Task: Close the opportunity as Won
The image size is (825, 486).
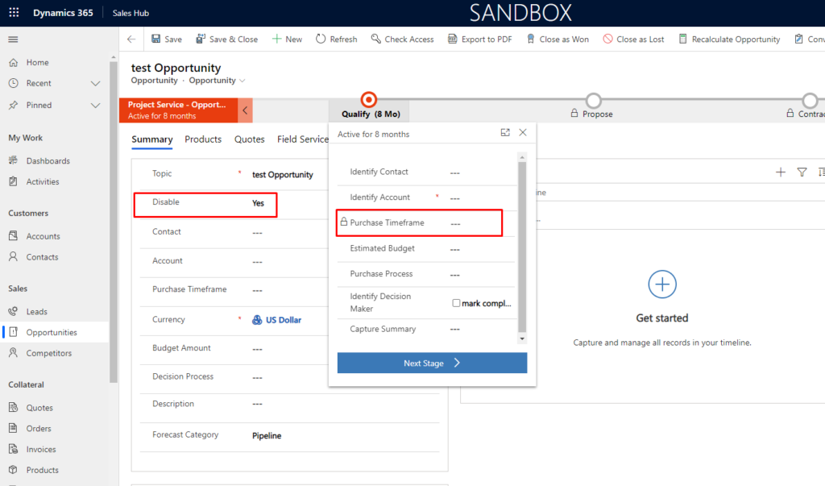Action: coord(558,39)
